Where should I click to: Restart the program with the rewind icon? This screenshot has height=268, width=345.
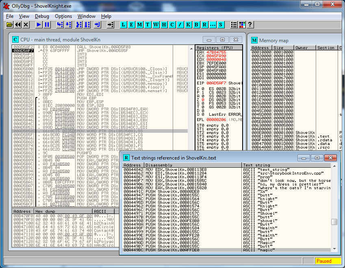coord(18,25)
